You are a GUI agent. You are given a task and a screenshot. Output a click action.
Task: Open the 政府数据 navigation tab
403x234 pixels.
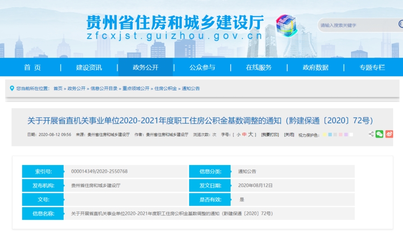click(316, 67)
